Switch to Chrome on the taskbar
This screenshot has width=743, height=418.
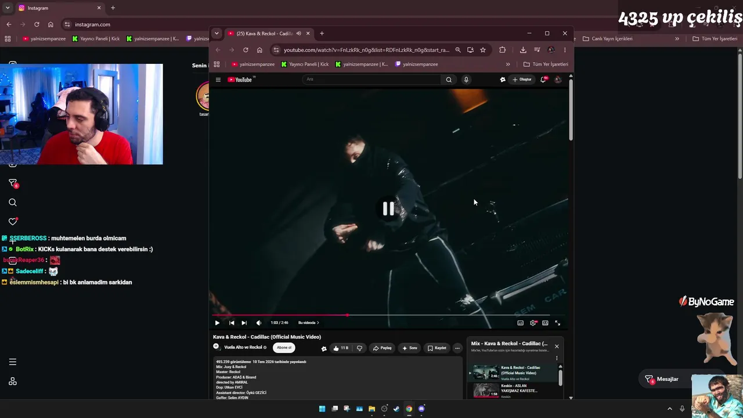coord(409,409)
